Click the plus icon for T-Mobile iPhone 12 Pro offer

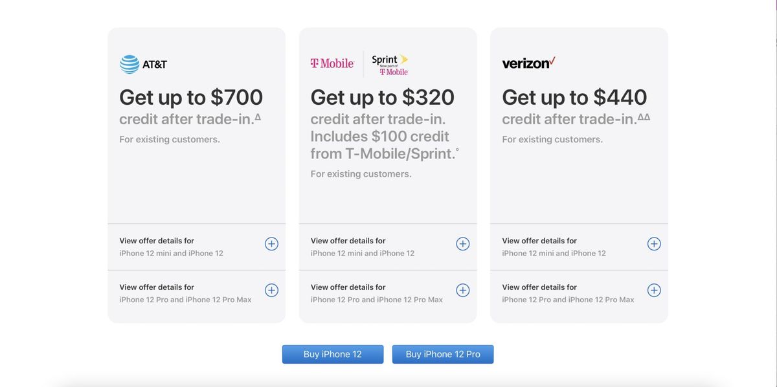(x=462, y=290)
